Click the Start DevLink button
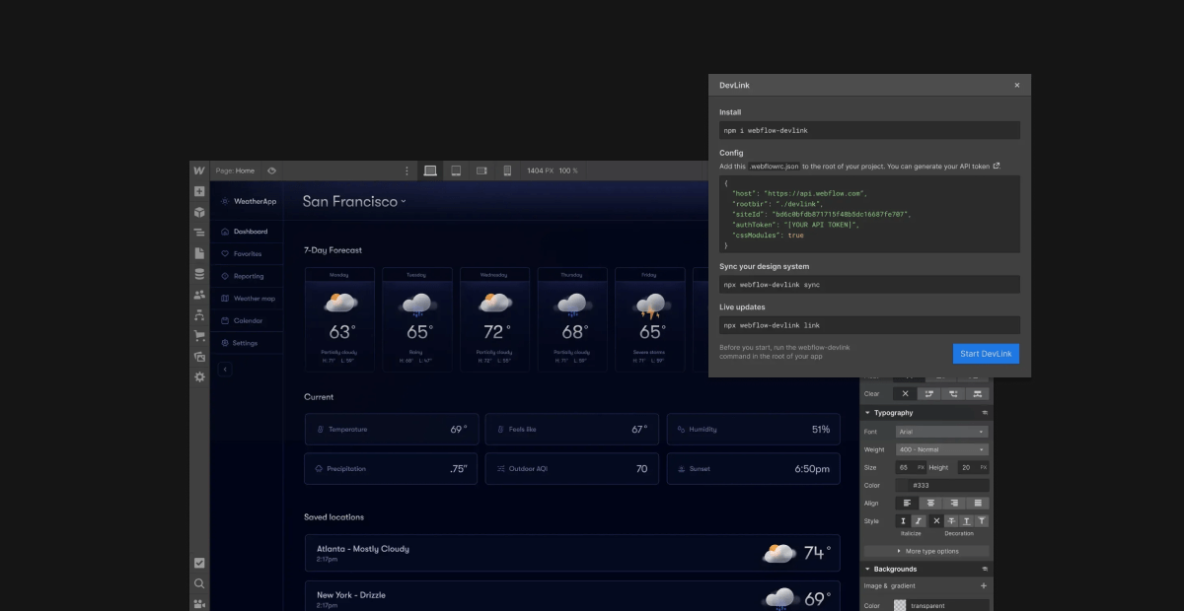The width and height of the screenshot is (1184, 611). 986,354
